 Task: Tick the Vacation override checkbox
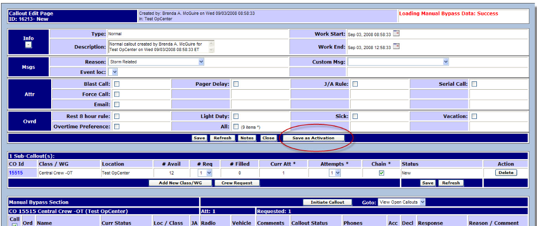[474, 116]
